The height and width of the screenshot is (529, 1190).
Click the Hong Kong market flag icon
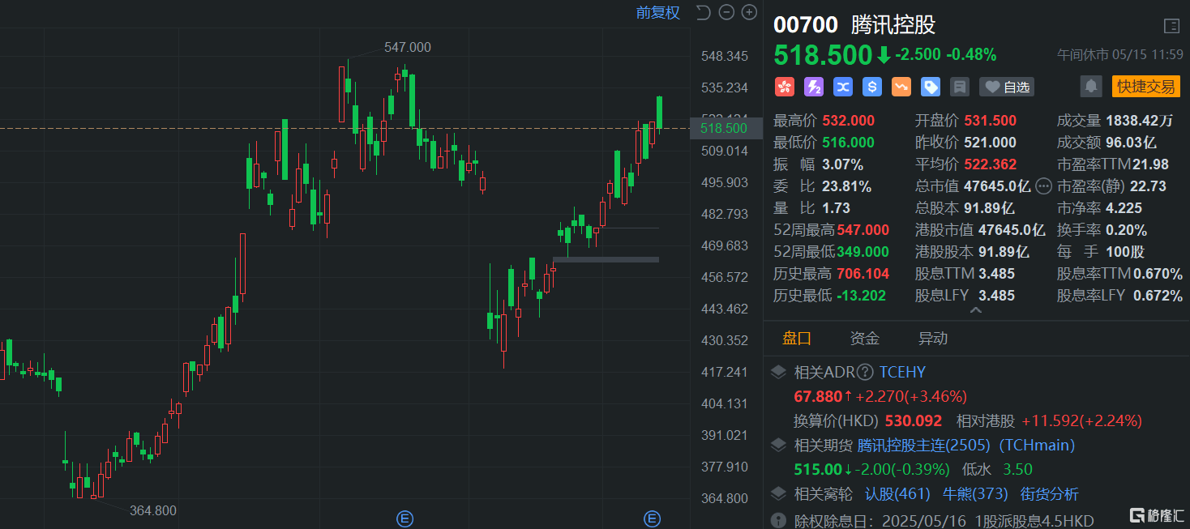point(784,87)
